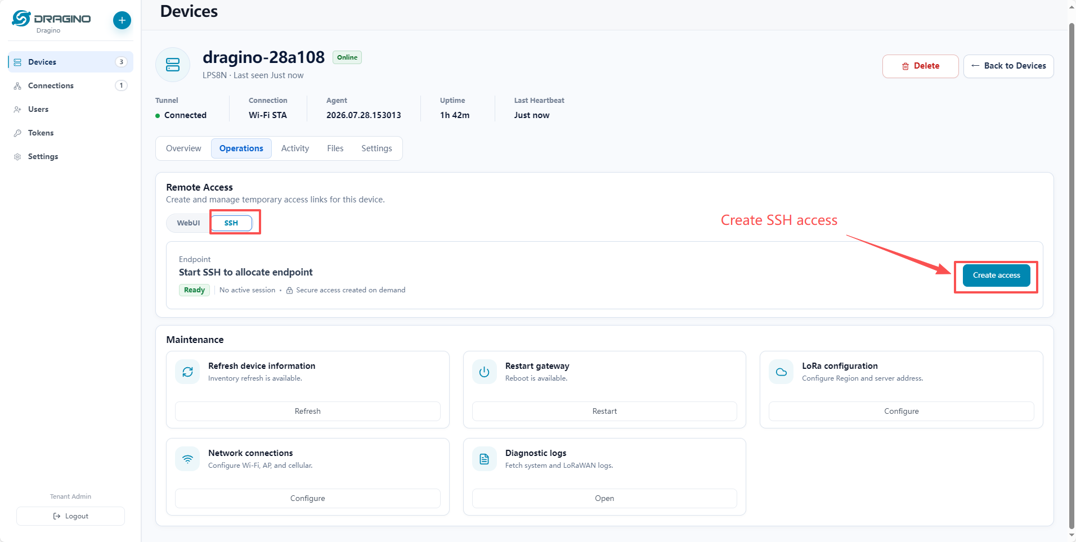Open Settings in the sidebar
The image size is (1076, 542).
point(70,156)
